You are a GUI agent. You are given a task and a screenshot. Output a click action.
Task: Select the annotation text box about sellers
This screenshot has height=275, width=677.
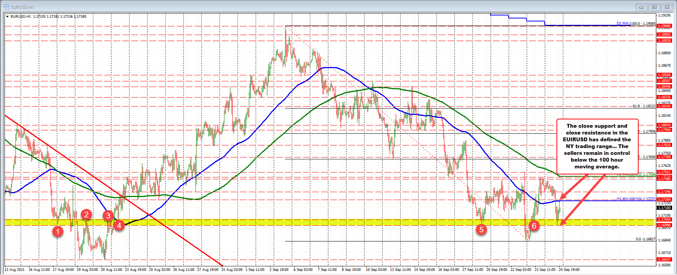[597, 146]
